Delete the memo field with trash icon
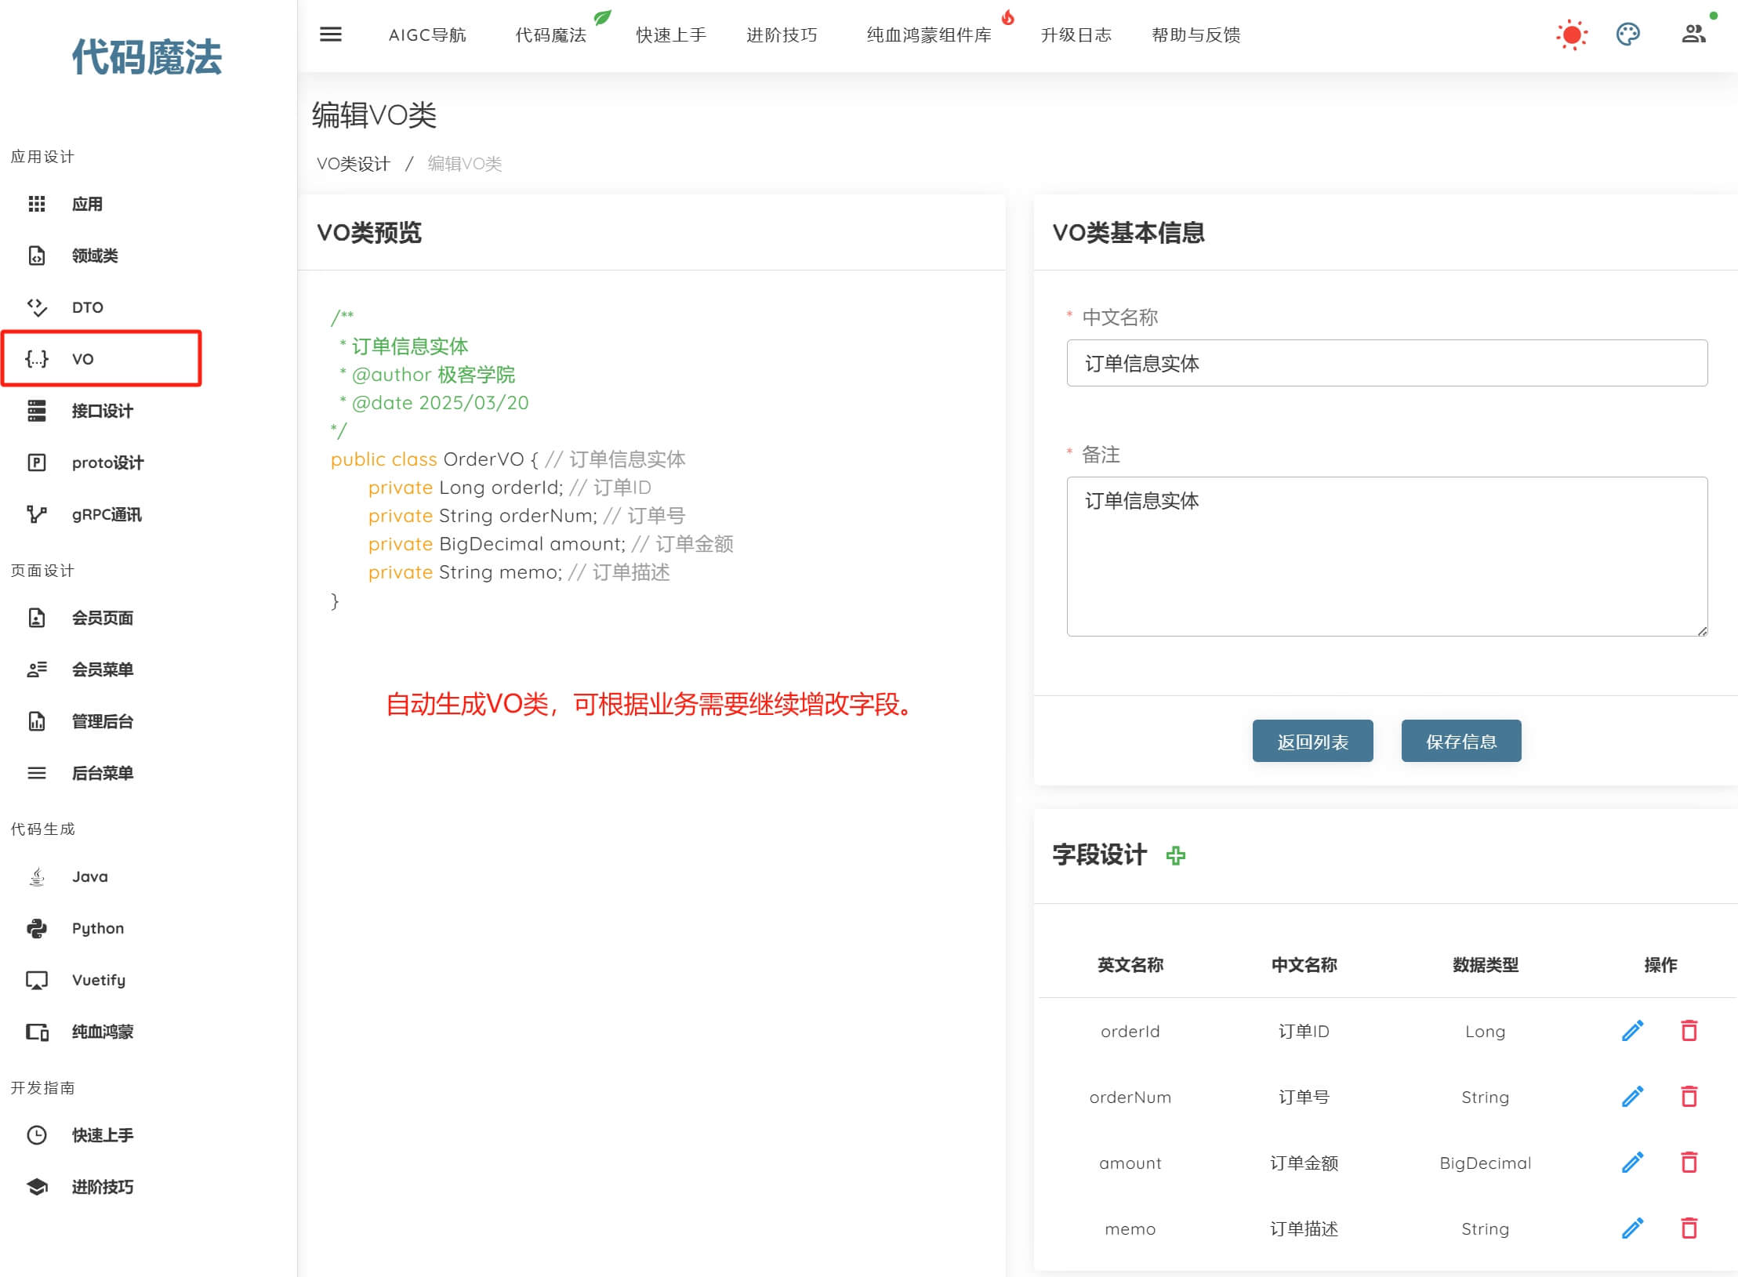The height and width of the screenshot is (1277, 1738). click(1689, 1228)
